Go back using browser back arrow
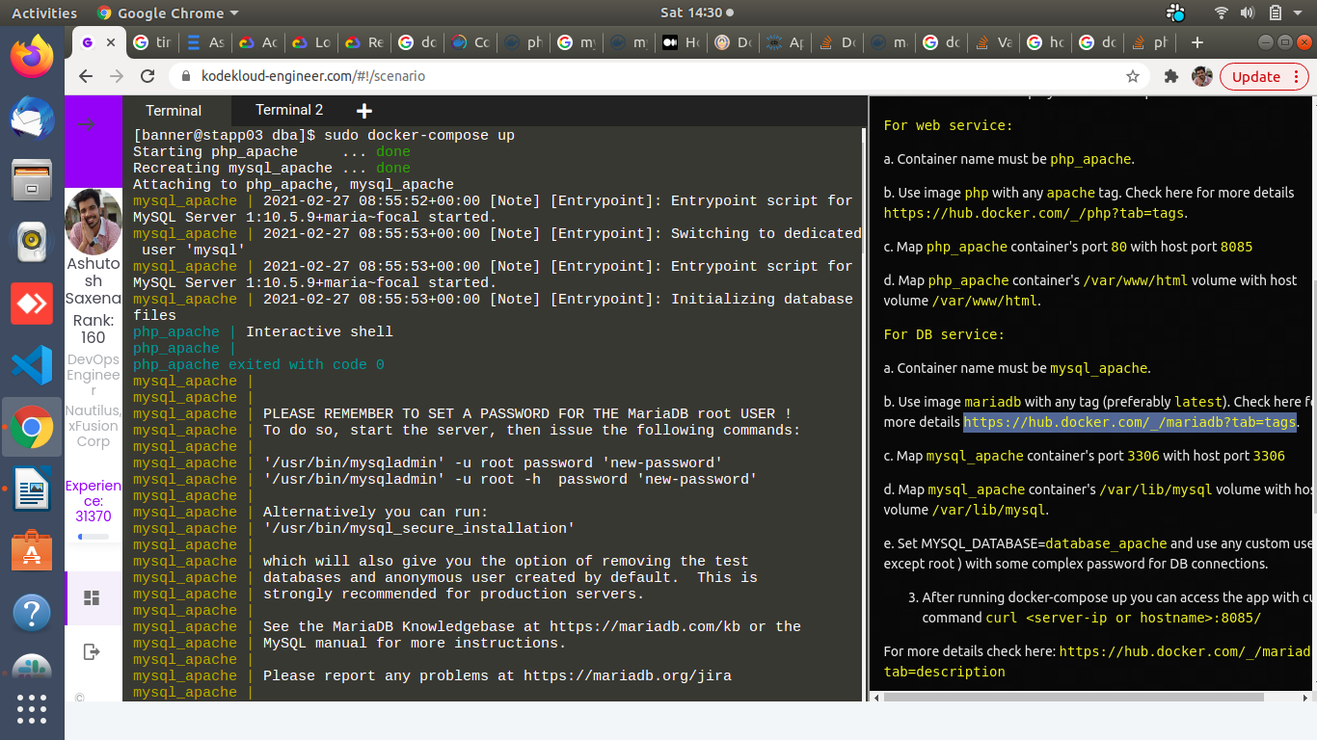This screenshot has width=1317, height=740. point(86,76)
